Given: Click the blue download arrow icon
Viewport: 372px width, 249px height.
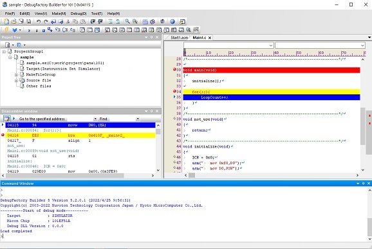Looking at the screenshot, I should tap(14, 30).
